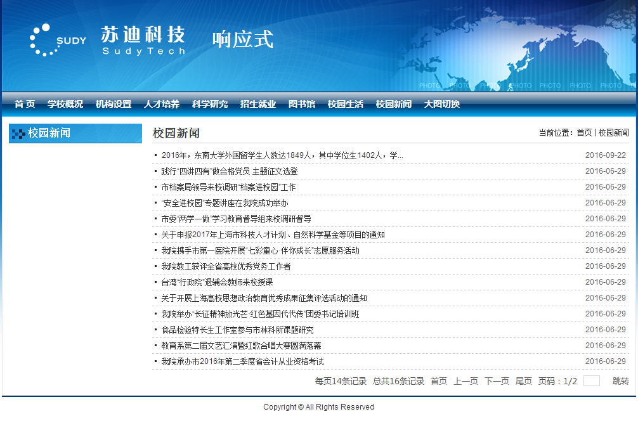Open the 市档案局领导来校调研 news article
This screenshot has height=428, width=638.
coord(228,187)
